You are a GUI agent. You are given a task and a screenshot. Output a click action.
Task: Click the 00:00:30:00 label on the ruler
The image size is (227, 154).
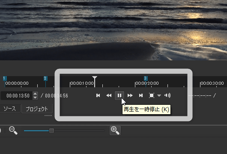tap(212, 83)
